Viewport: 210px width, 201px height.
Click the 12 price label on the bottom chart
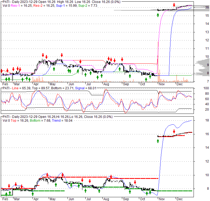207,161
